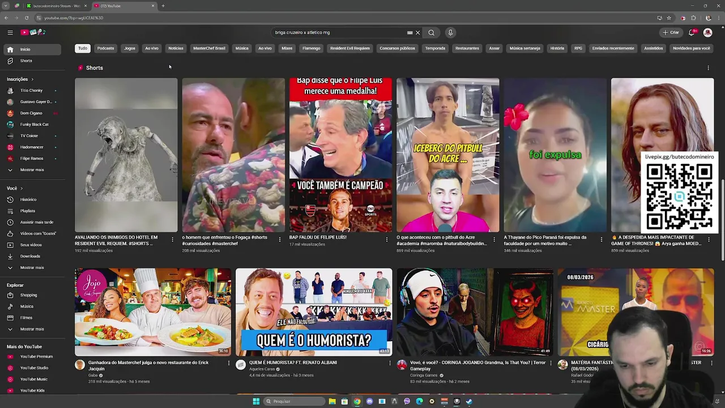Start voice search with the microphone
Image resolution: width=725 pixels, height=408 pixels.
coord(450,32)
